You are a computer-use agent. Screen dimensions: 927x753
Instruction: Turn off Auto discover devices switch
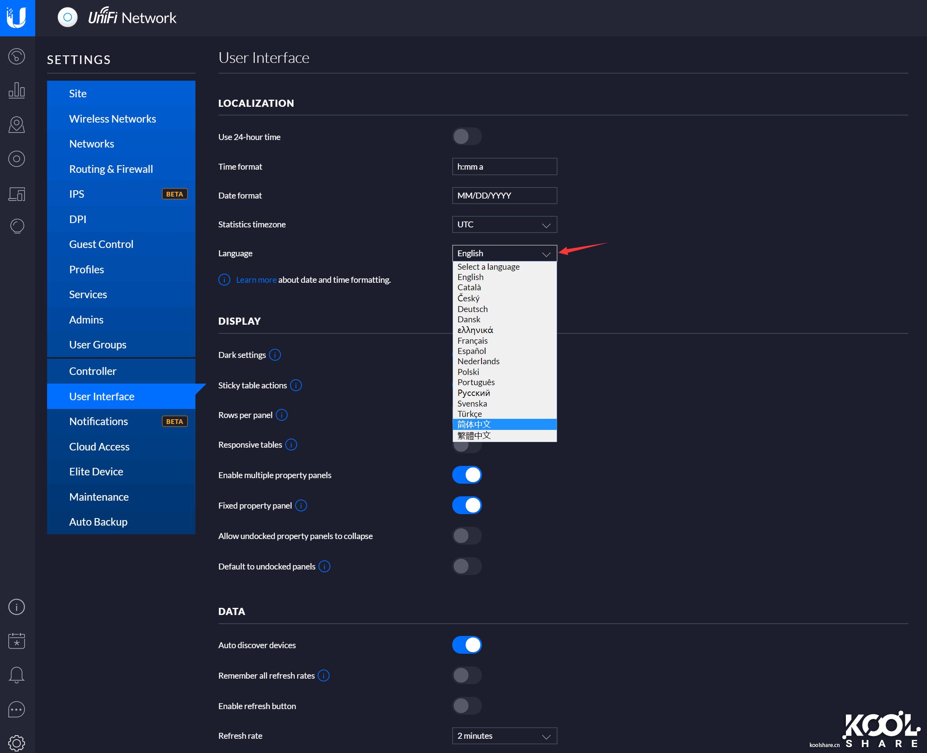pyautogui.click(x=466, y=645)
